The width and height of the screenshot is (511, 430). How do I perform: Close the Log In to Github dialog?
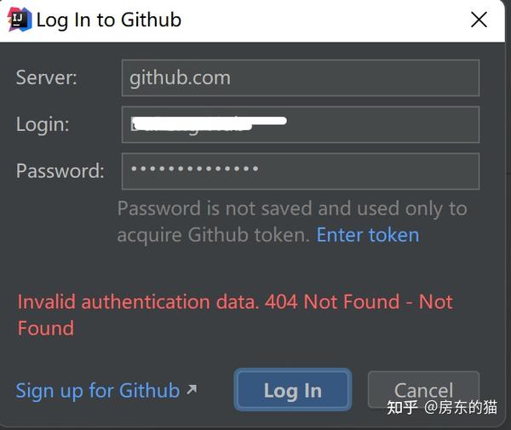click(479, 20)
